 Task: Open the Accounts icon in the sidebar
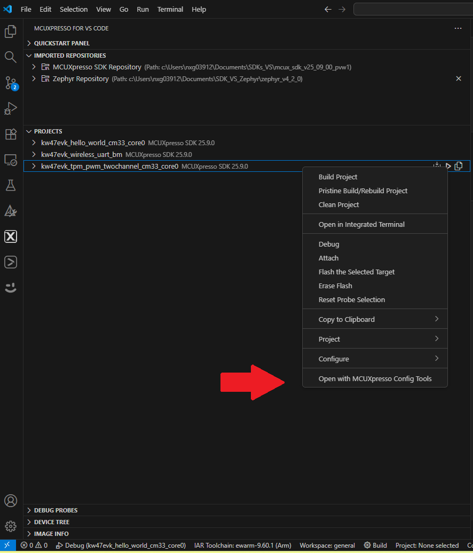[x=11, y=501]
